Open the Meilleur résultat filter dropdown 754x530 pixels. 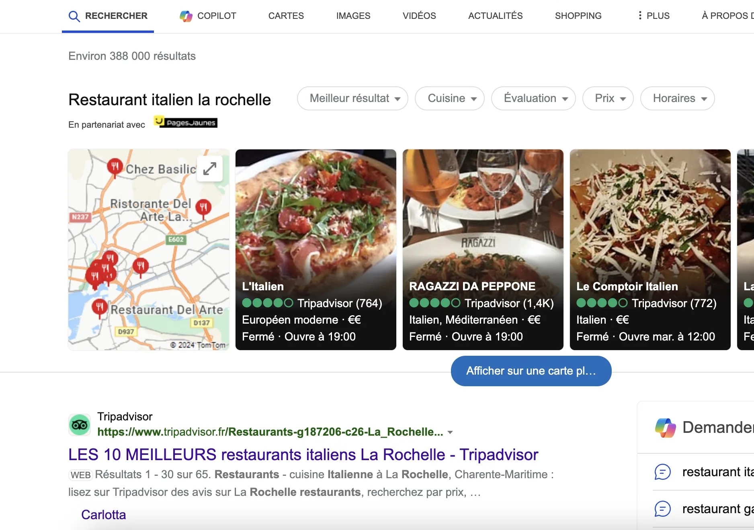click(x=352, y=98)
